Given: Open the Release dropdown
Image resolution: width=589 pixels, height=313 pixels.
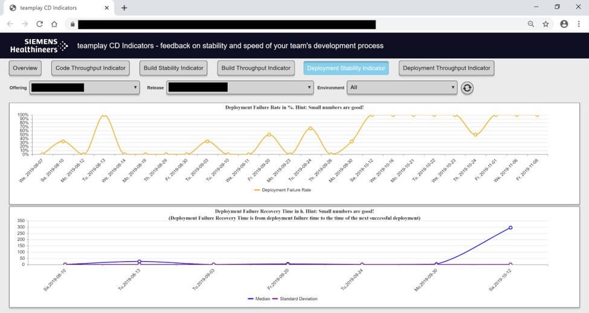Looking at the screenshot, I should pyautogui.click(x=240, y=87).
